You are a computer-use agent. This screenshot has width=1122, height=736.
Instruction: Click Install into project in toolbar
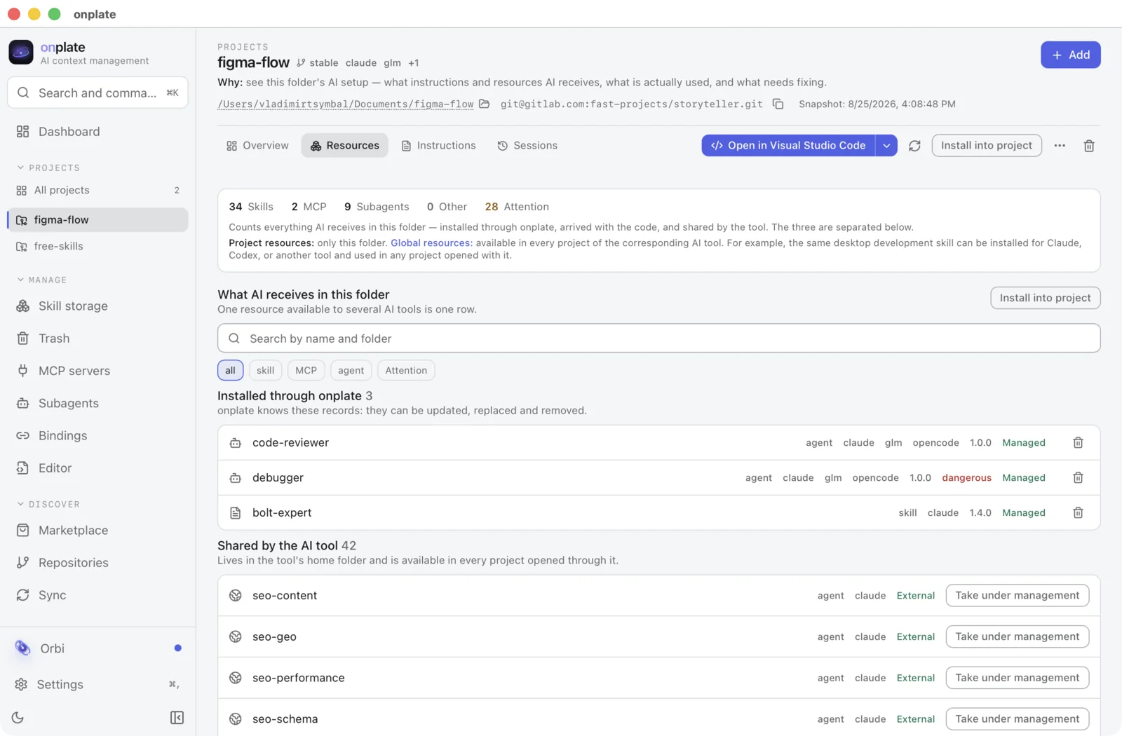(986, 146)
